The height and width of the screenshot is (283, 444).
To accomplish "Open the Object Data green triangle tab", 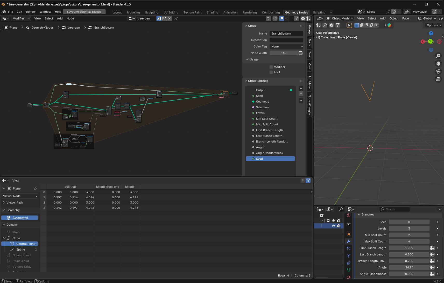I will coord(349,270).
